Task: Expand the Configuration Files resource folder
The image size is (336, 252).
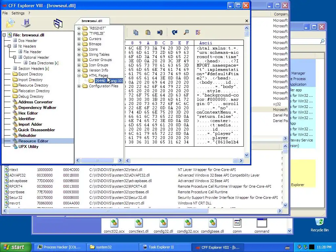Action: click(x=79, y=86)
